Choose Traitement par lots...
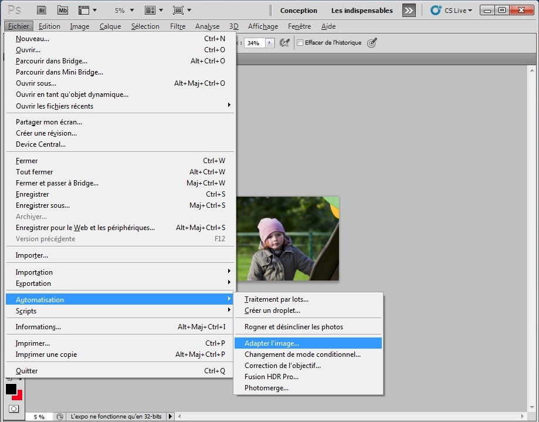Viewport: 539px width, 422px height. [x=309, y=299]
